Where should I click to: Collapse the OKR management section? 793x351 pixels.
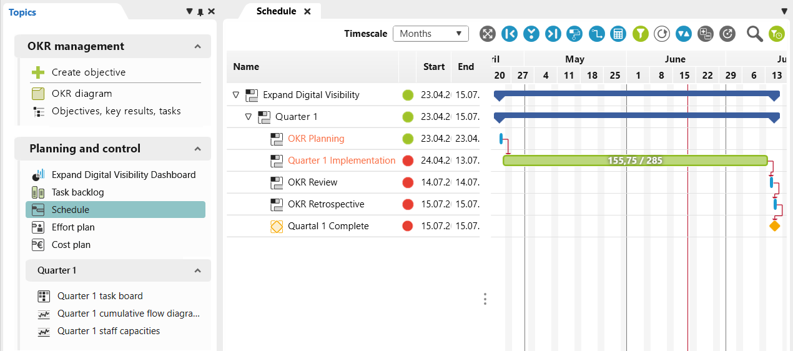click(x=197, y=46)
